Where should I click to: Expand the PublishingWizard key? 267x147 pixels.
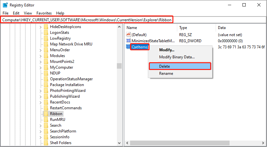(x=41, y=96)
